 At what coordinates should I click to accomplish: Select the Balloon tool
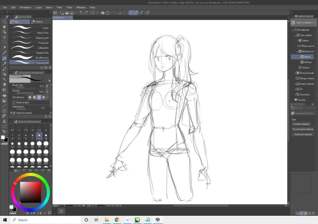pos(4,126)
